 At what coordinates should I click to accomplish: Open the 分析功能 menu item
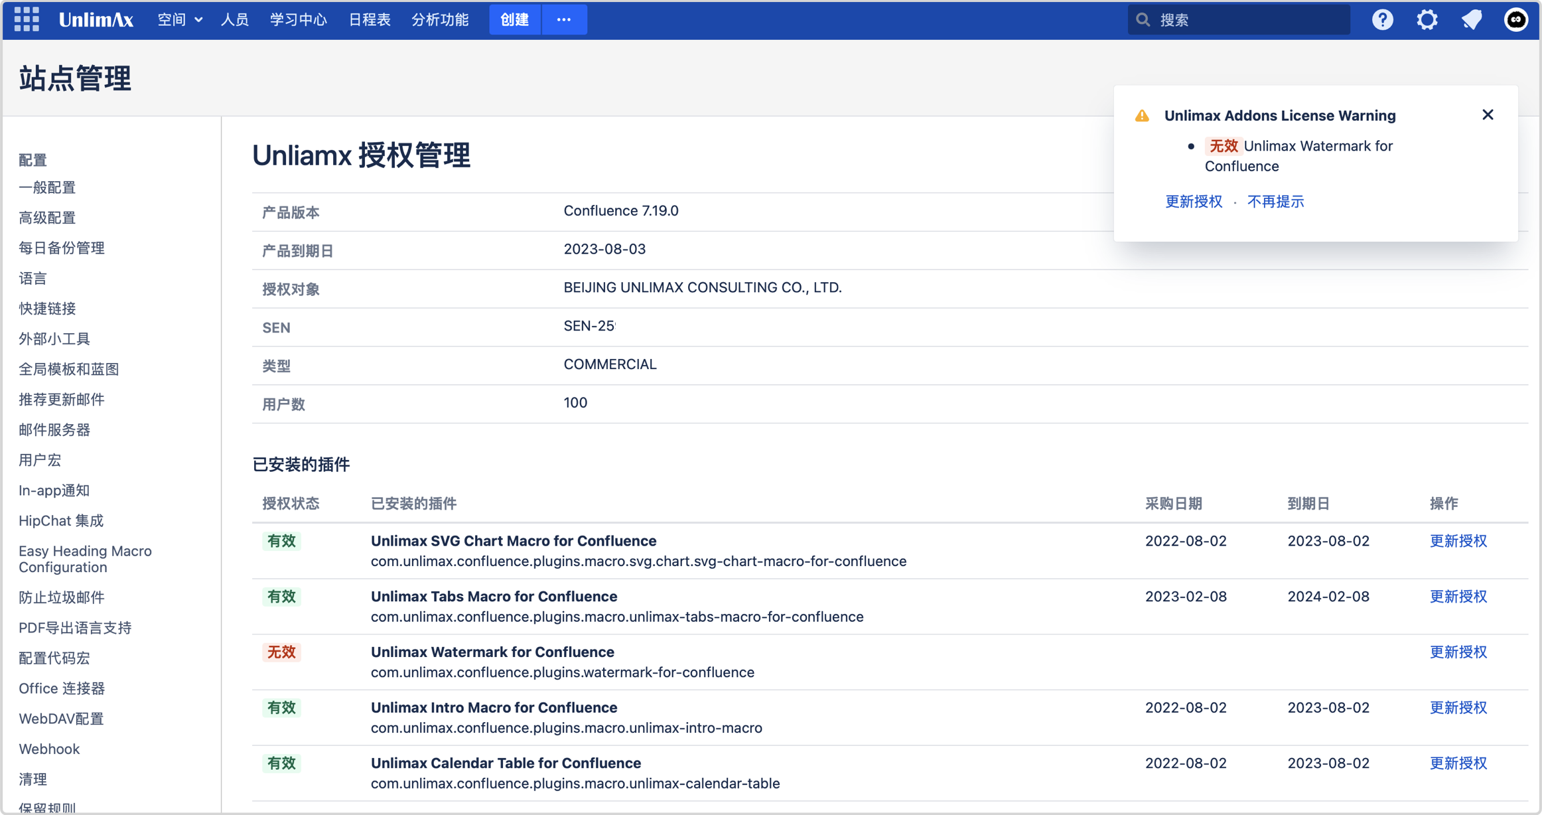click(x=440, y=20)
